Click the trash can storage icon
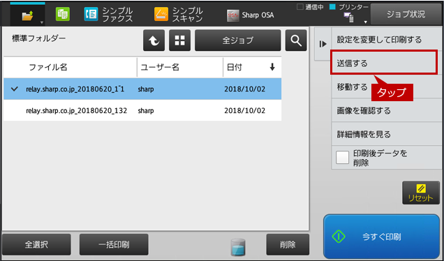Screen dimensions: 444x261 [x=238, y=247]
